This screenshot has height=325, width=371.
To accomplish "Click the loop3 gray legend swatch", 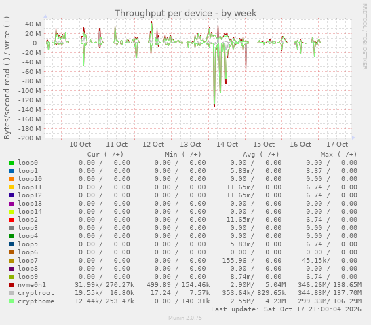I will pyautogui.click(x=12, y=228).
